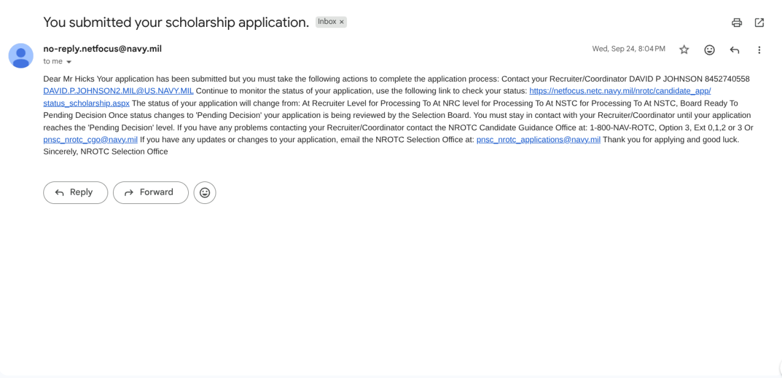Click the email date Wed, Sep 24
Viewport: 782px width, 378px height.
(628, 49)
